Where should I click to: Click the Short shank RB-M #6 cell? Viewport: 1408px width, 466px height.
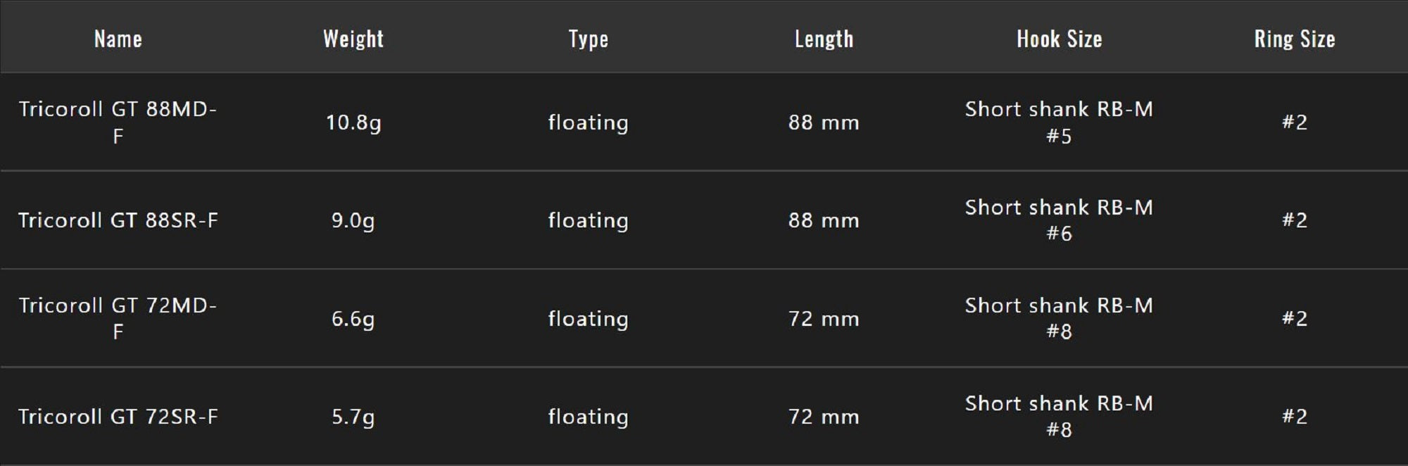point(1059,220)
